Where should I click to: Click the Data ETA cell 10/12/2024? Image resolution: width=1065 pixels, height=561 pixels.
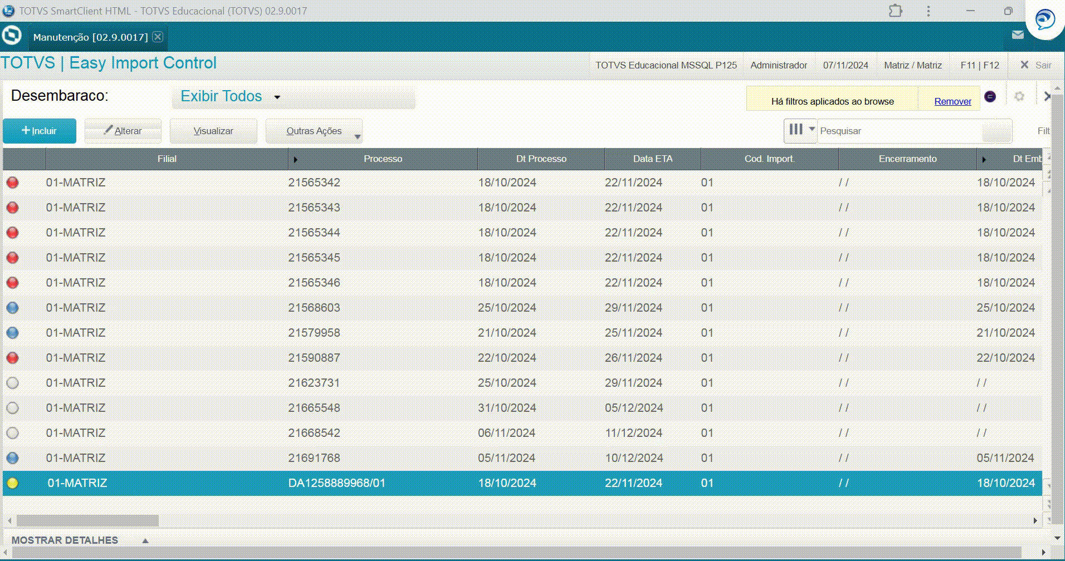click(x=634, y=458)
